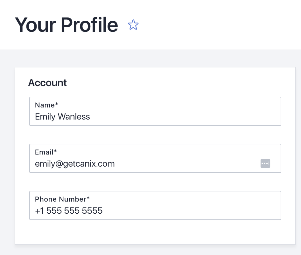Place cursor on first name "Emily"
This screenshot has width=301, height=255.
(x=45, y=117)
